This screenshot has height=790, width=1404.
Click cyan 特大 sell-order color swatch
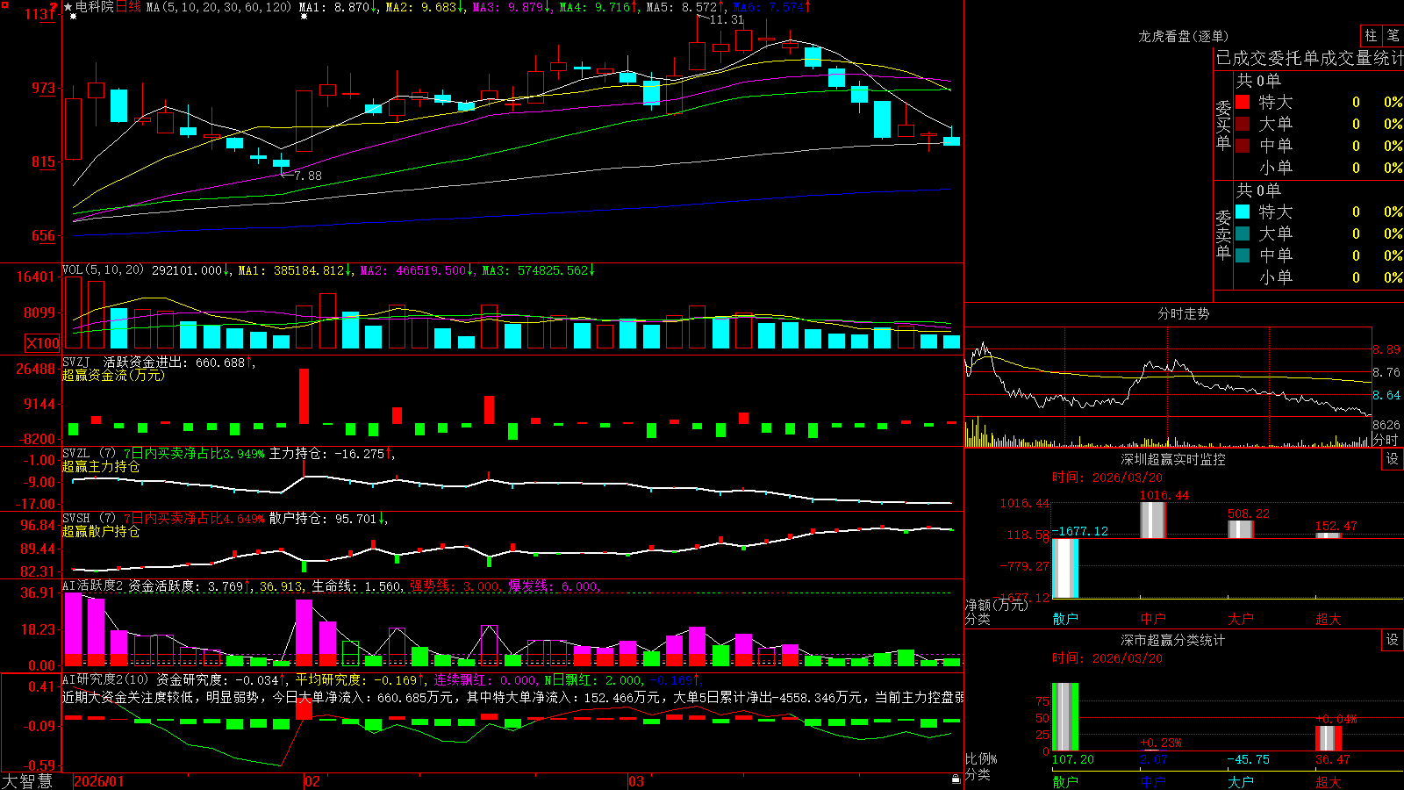pos(1243,212)
